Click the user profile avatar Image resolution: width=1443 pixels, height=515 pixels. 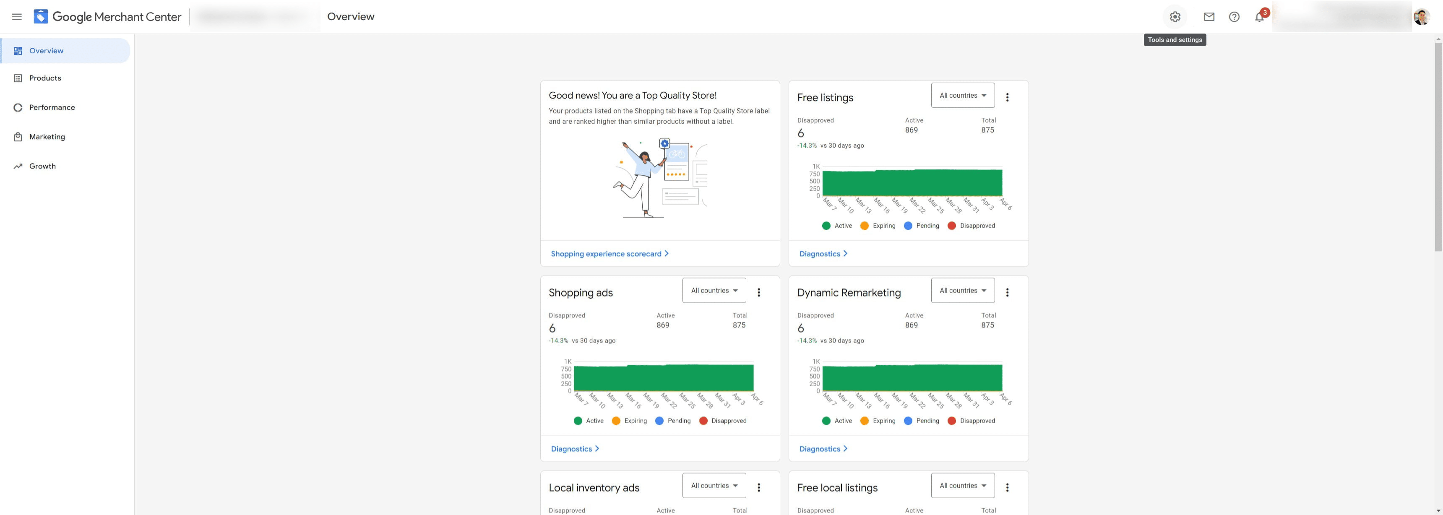click(x=1421, y=17)
